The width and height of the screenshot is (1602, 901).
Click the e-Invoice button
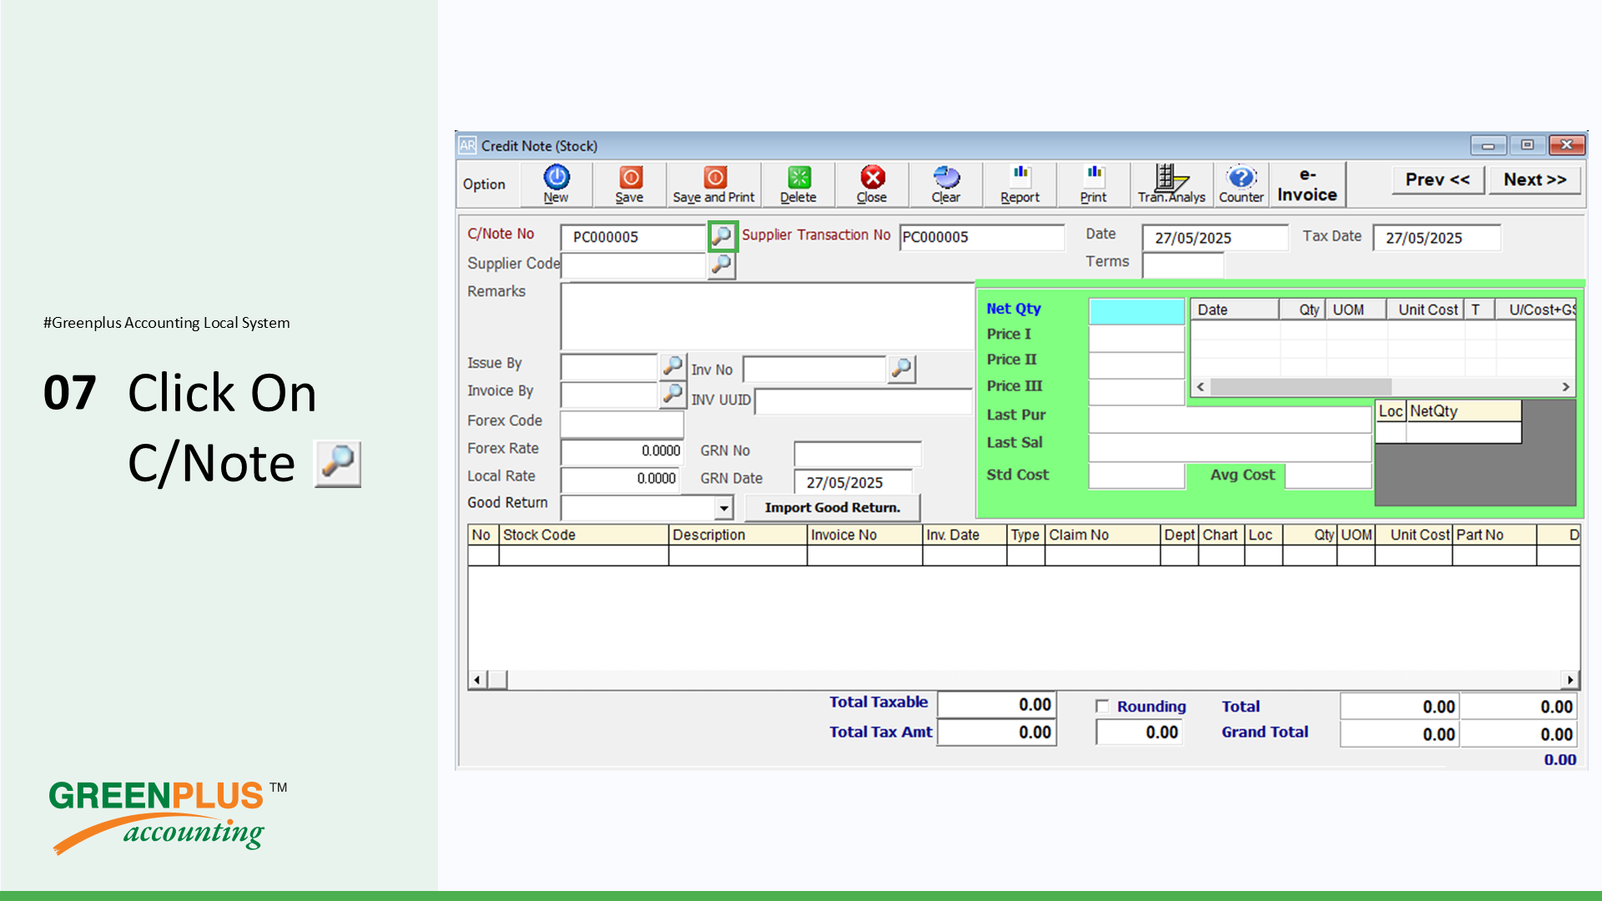(1307, 184)
